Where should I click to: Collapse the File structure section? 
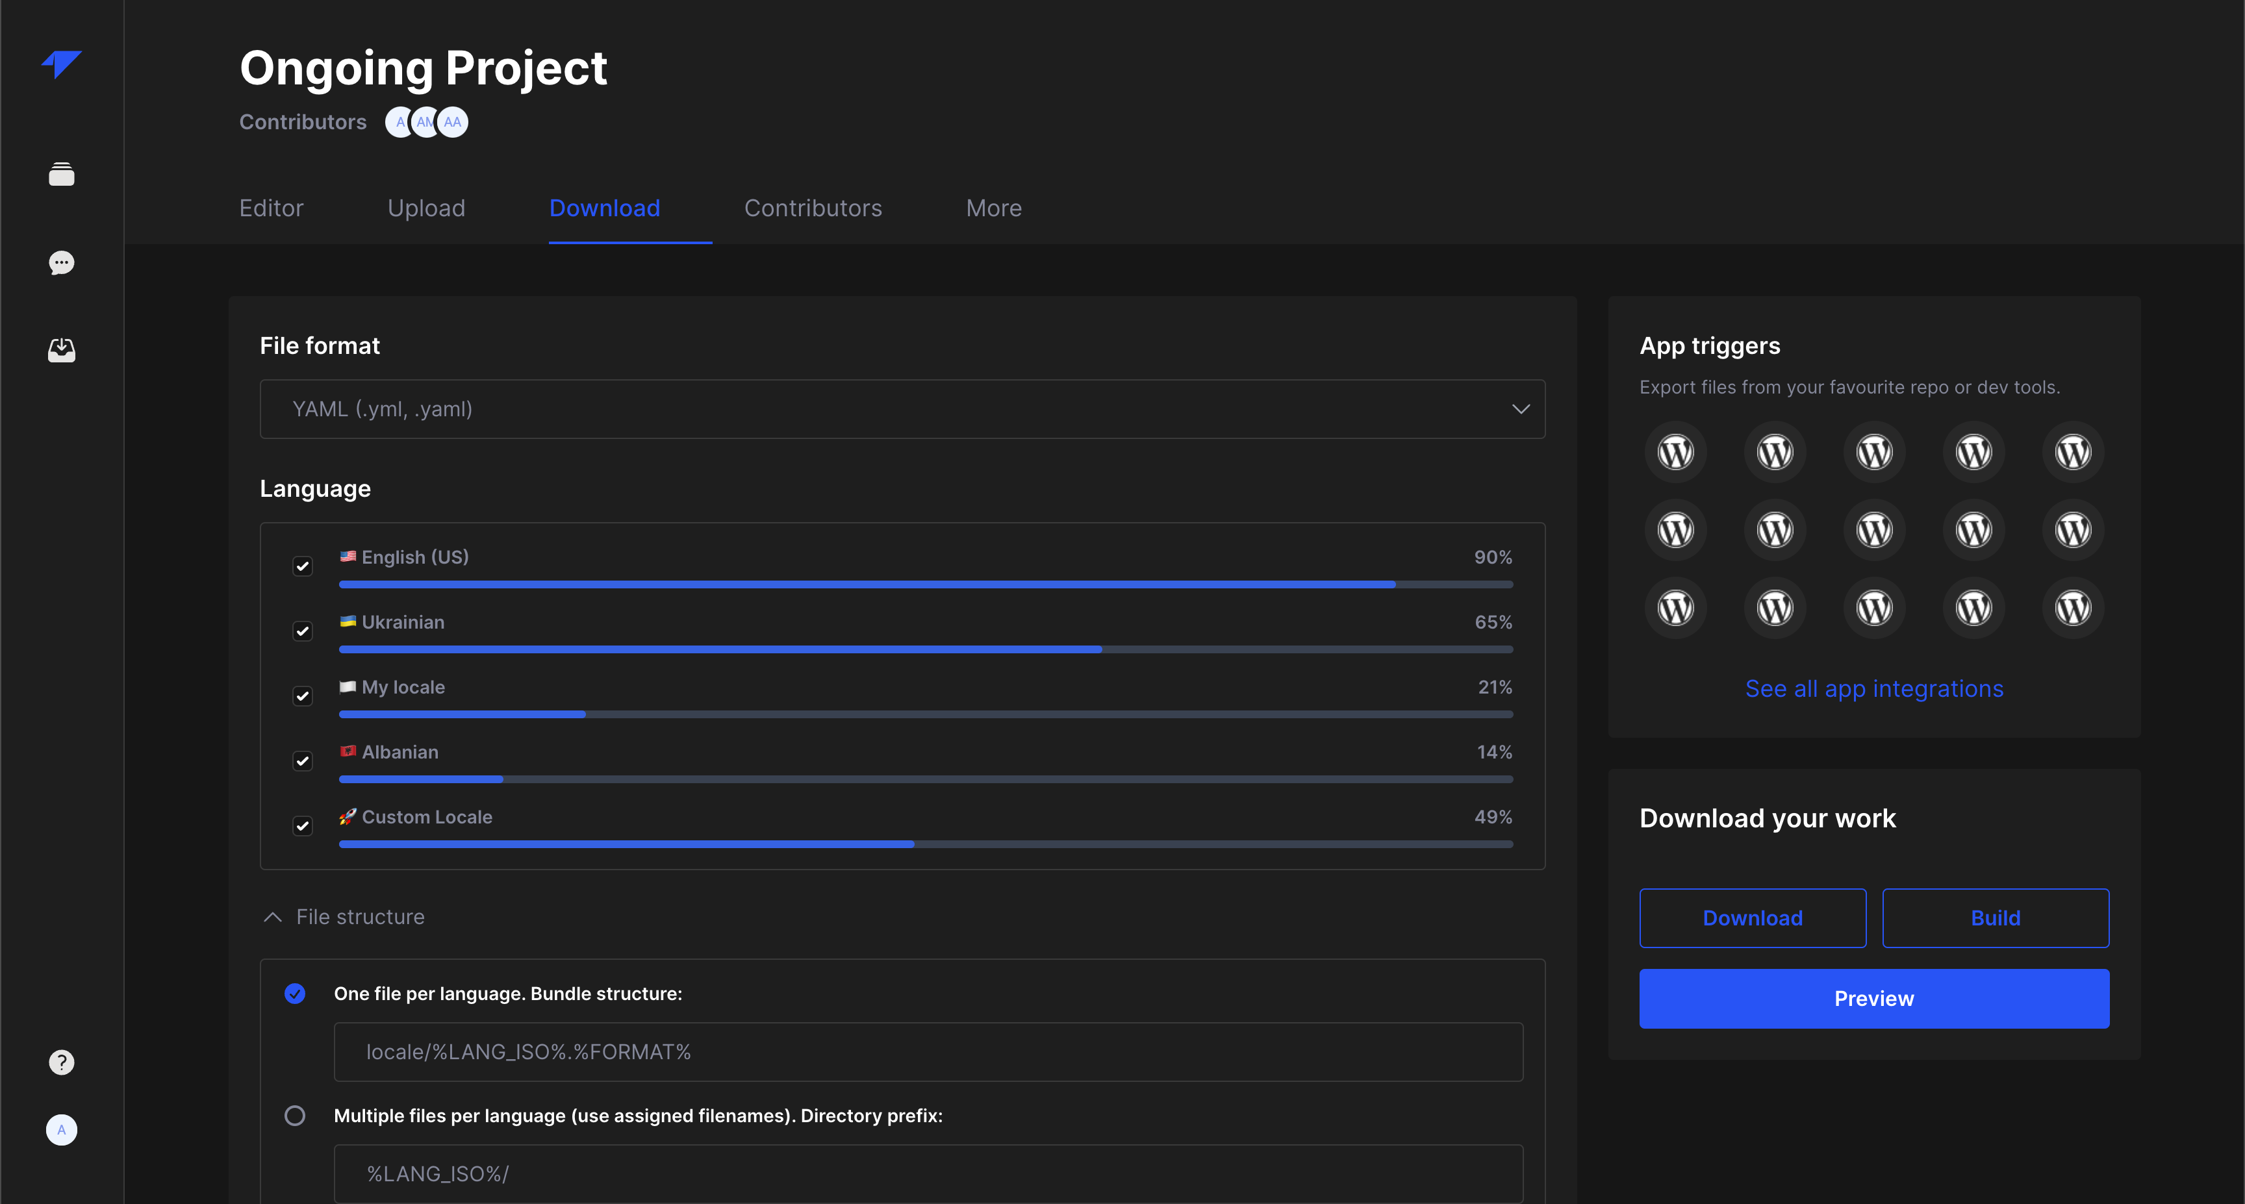[x=342, y=916]
